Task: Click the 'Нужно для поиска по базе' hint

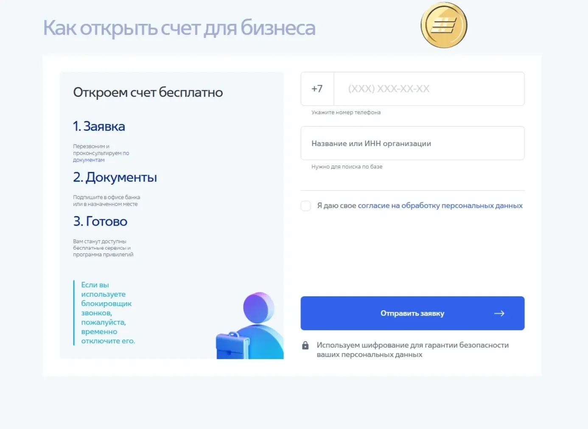Action: pyautogui.click(x=347, y=167)
